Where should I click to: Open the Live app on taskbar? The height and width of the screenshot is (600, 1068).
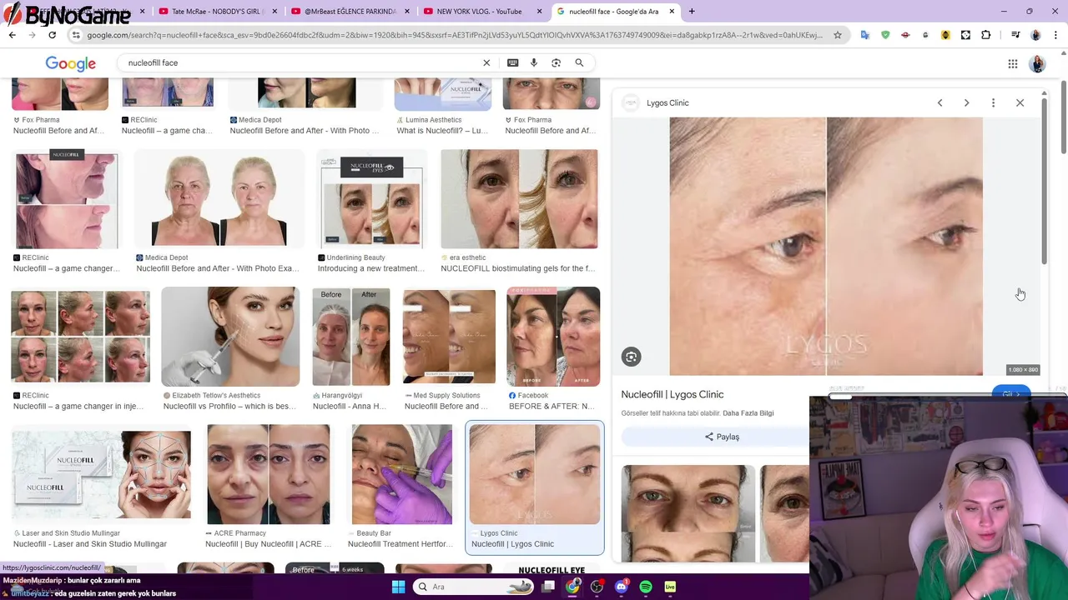[x=670, y=587]
